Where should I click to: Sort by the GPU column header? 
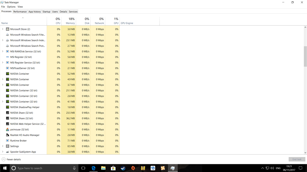[x=112, y=21]
